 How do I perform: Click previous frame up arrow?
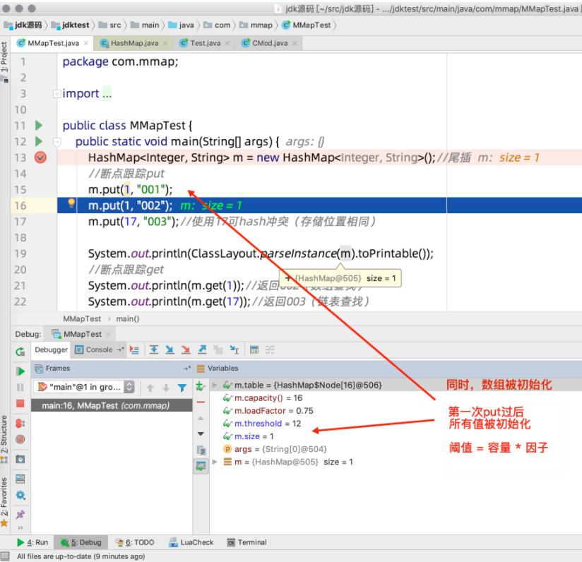click(150, 388)
